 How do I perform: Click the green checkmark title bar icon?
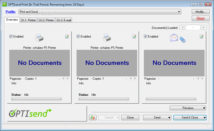[x=5, y=4]
